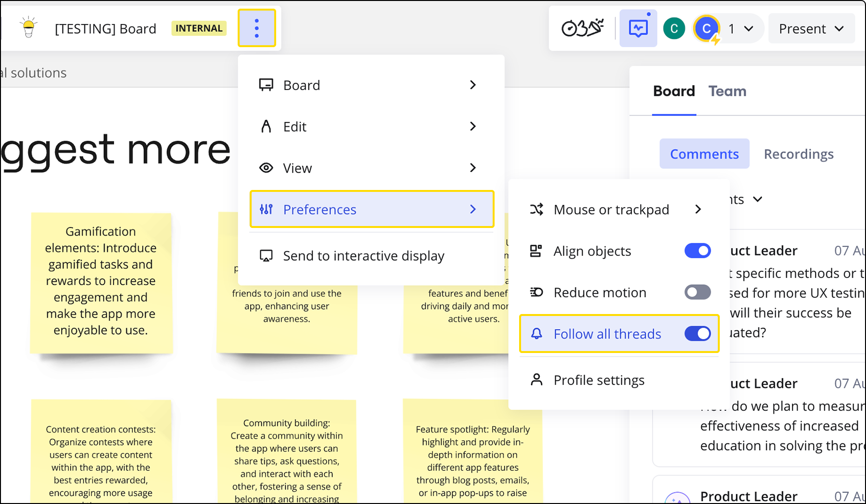Click the blue C user avatar

pos(706,29)
